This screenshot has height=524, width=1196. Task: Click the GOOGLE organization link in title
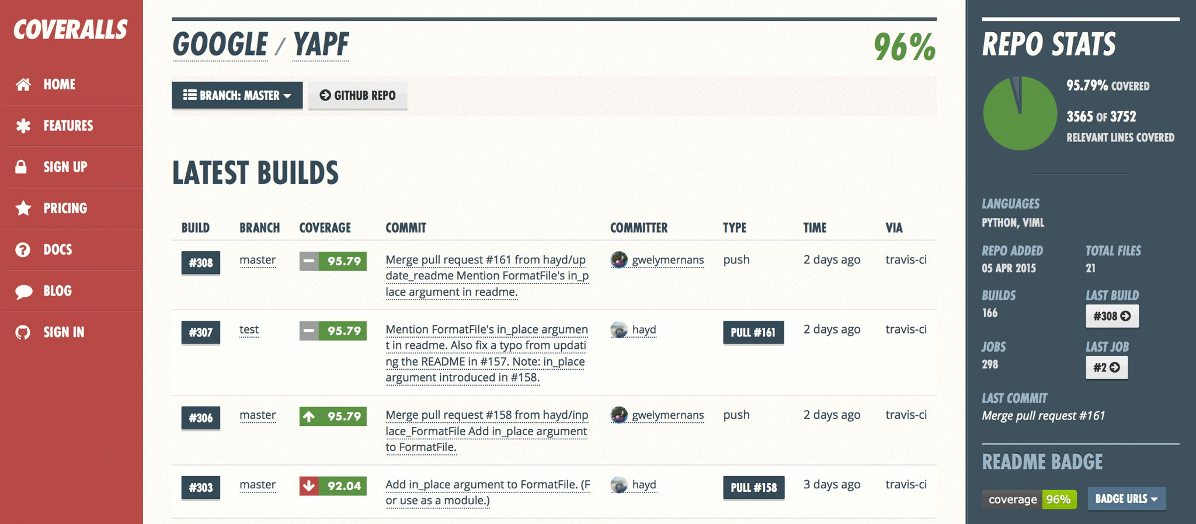pyautogui.click(x=220, y=45)
